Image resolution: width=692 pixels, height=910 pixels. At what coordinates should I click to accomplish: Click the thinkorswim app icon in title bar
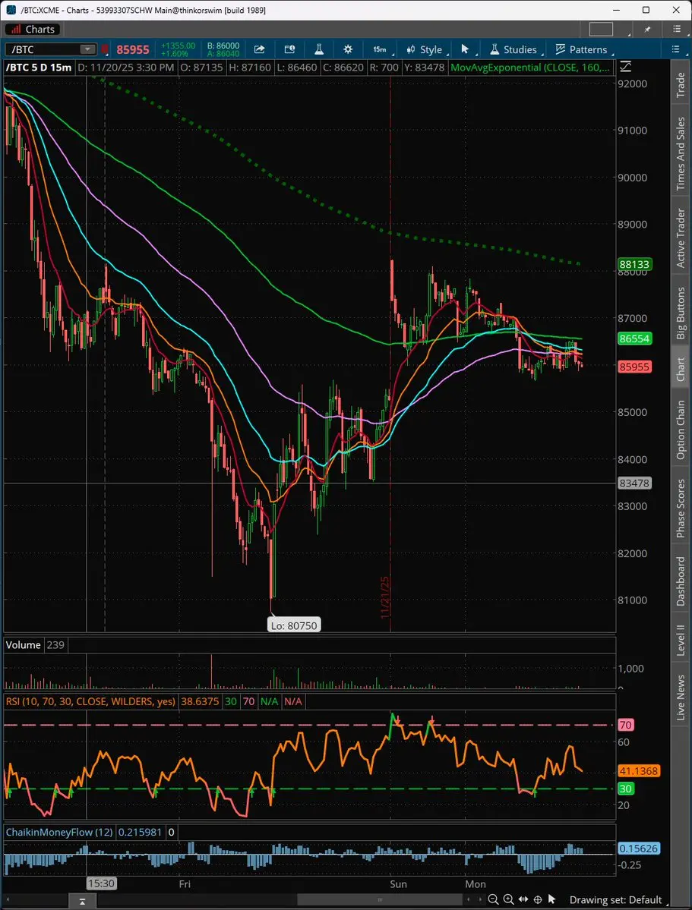pyautogui.click(x=11, y=10)
